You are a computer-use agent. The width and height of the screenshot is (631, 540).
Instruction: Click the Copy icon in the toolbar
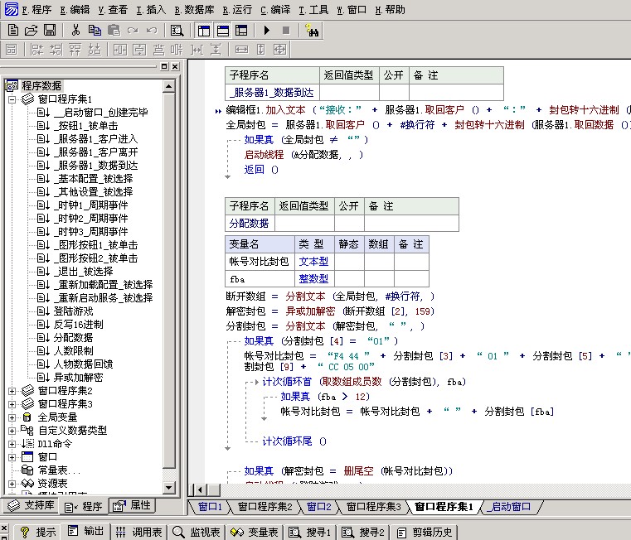pos(95,30)
